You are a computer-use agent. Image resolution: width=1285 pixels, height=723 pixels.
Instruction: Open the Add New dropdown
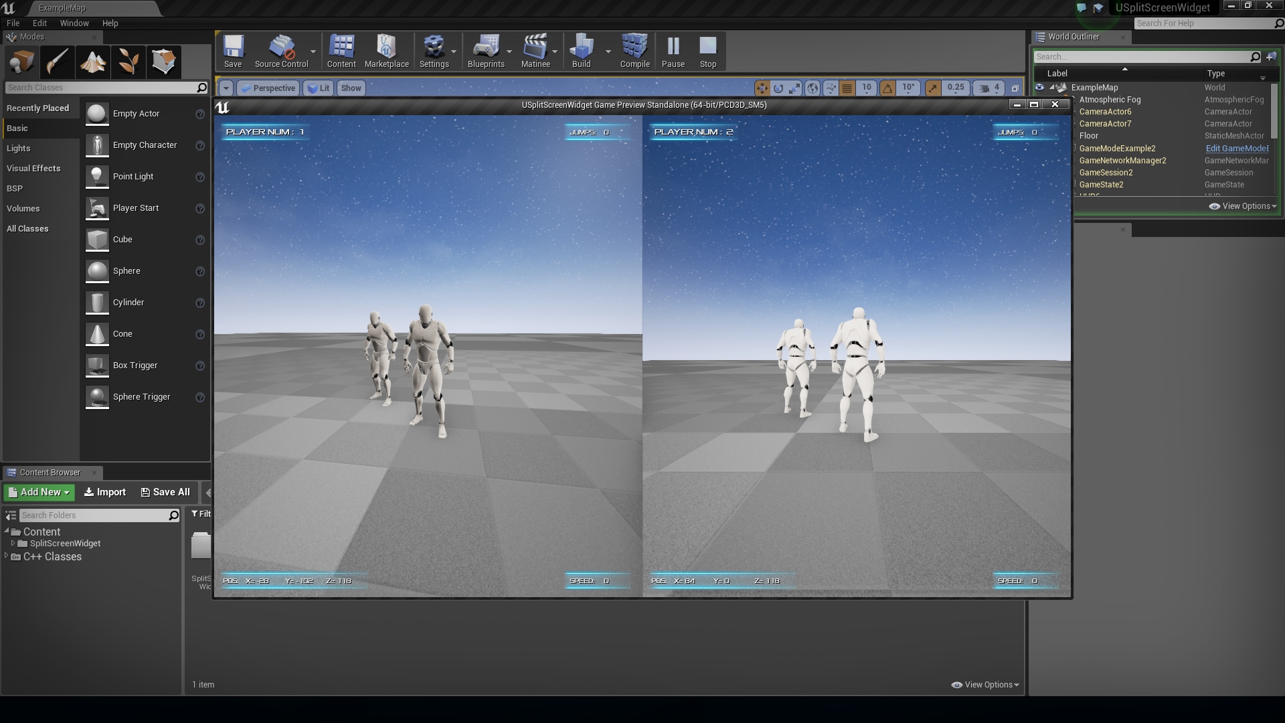(x=39, y=492)
